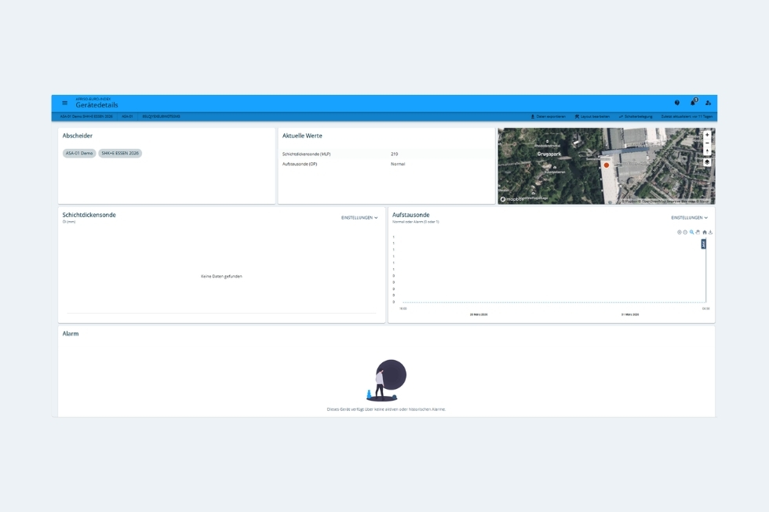Click the device ID breadcrumb after ASA-01
The image size is (769, 512).
click(161, 117)
